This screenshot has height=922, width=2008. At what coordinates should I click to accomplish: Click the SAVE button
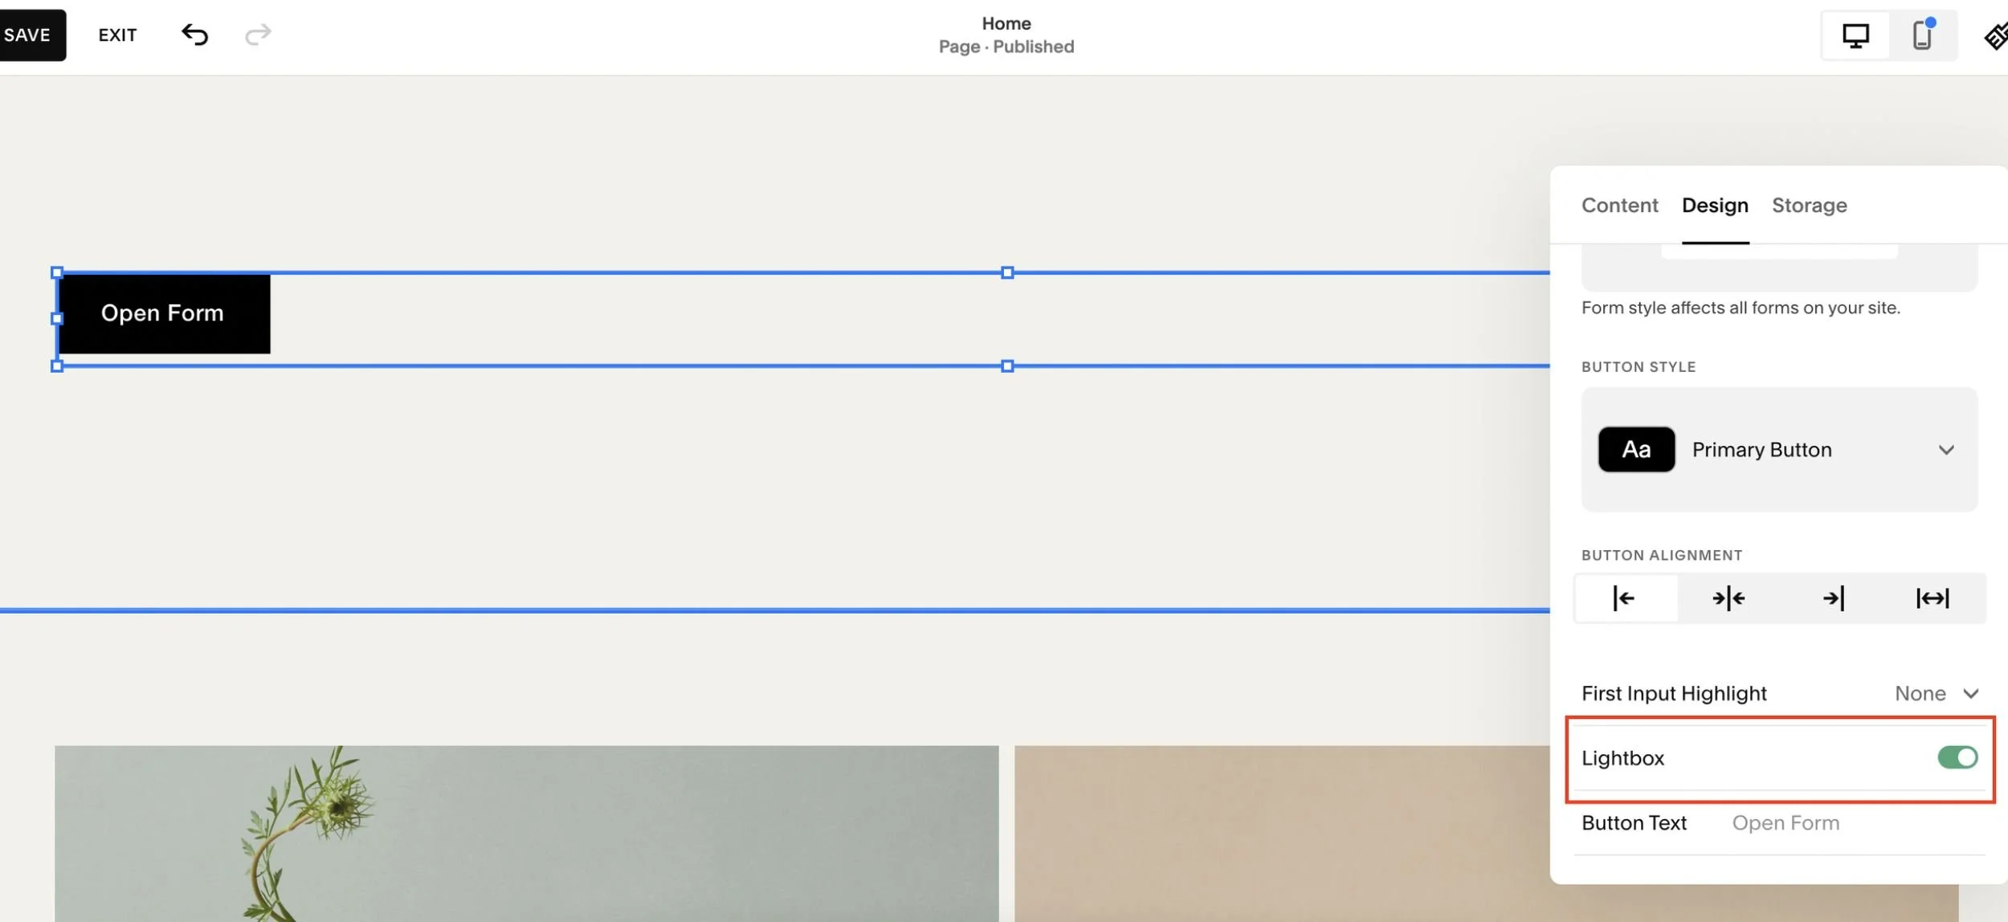[x=28, y=35]
